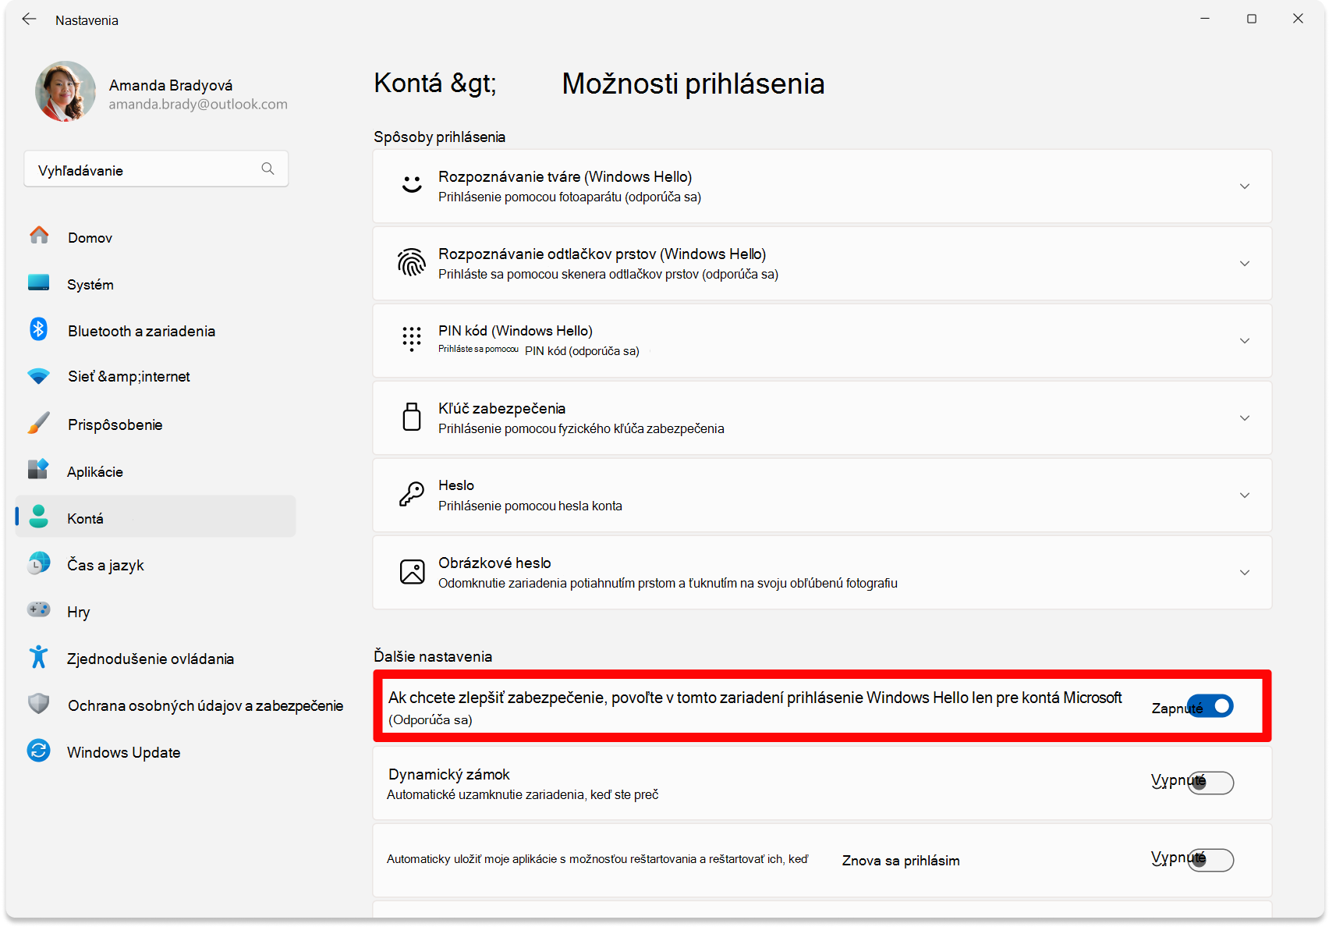
Task: Open Systém settings section
Action: 156,284
